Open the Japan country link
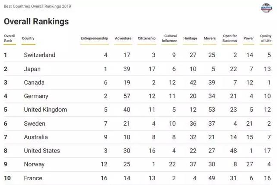 pos(32,69)
